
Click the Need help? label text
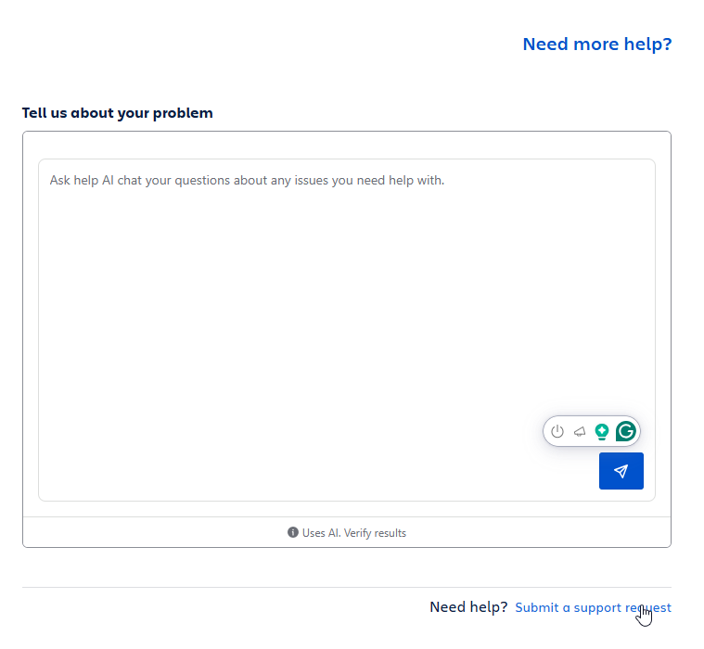[468, 607]
